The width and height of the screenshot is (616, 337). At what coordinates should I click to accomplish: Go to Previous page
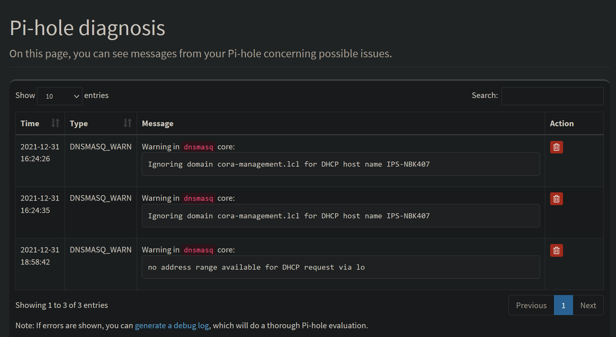click(x=531, y=305)
